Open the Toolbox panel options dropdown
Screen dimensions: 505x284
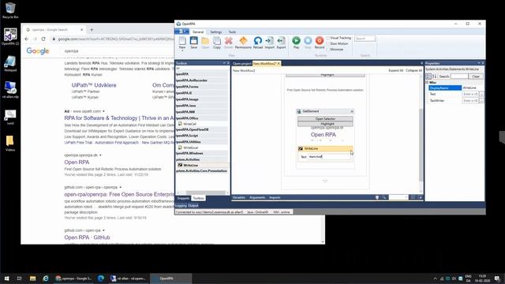[224, 63]
